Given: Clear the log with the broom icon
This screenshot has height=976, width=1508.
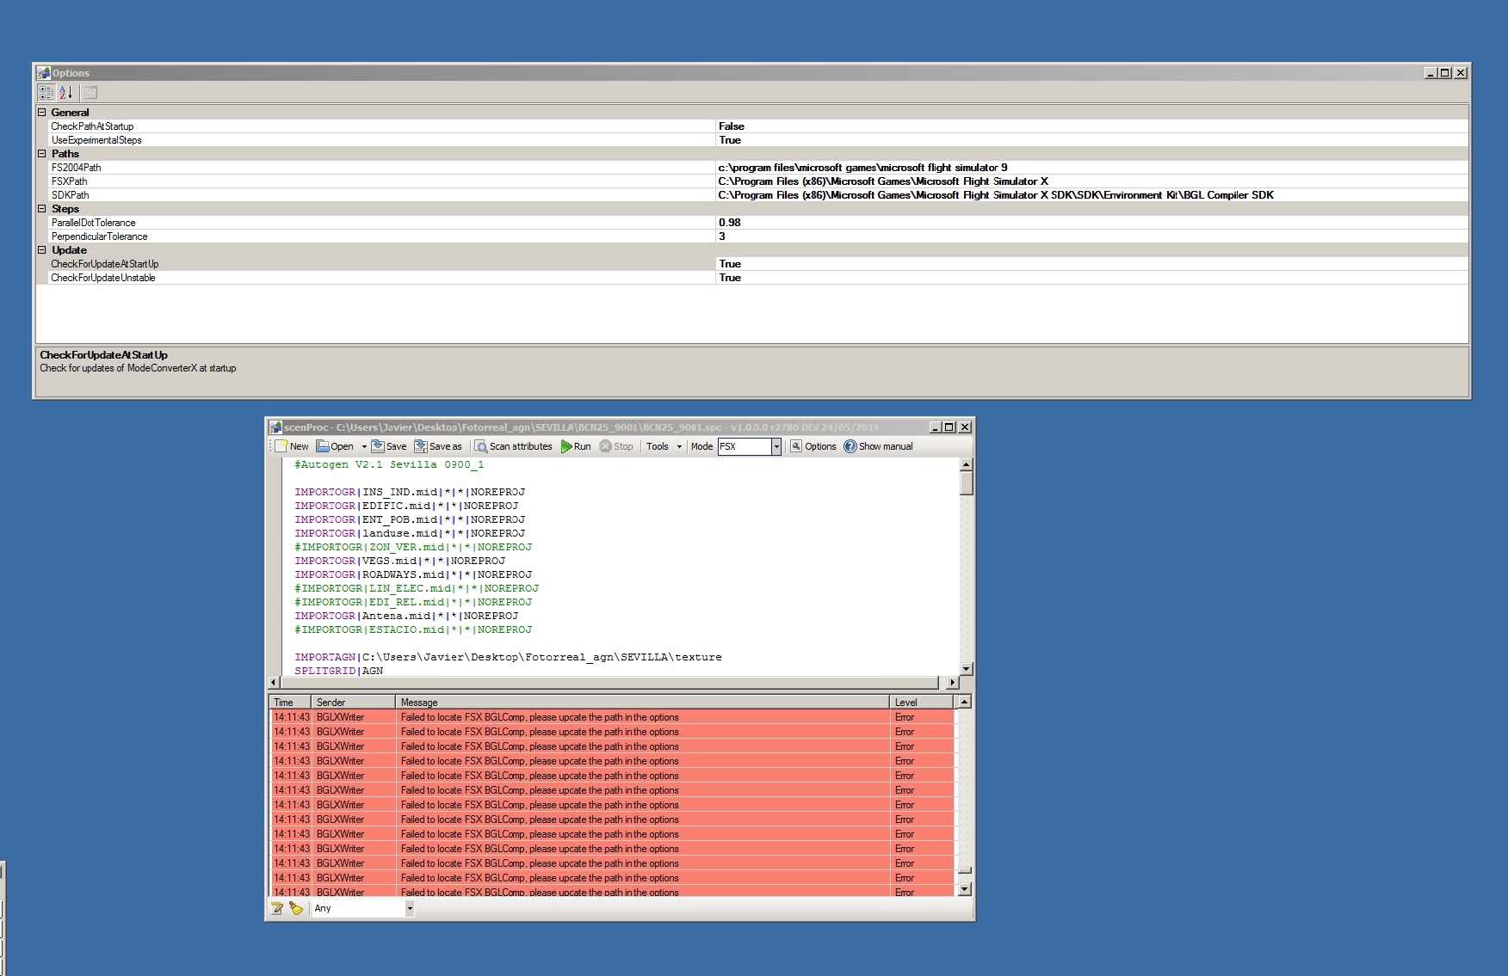Looking at the screenshot, I should coord(296,908).
